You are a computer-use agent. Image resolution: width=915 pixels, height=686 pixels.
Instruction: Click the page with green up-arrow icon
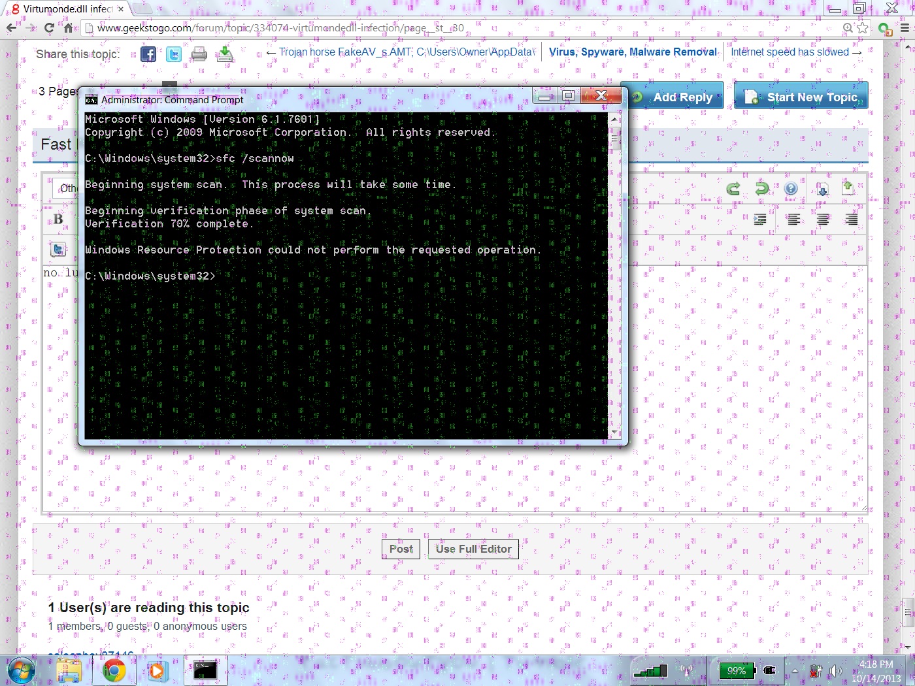[x=848, y=188]
